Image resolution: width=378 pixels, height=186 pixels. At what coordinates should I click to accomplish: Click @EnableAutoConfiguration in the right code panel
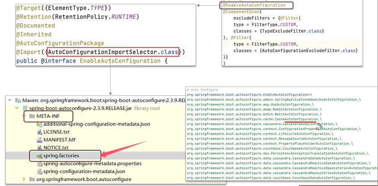[254, 5]
